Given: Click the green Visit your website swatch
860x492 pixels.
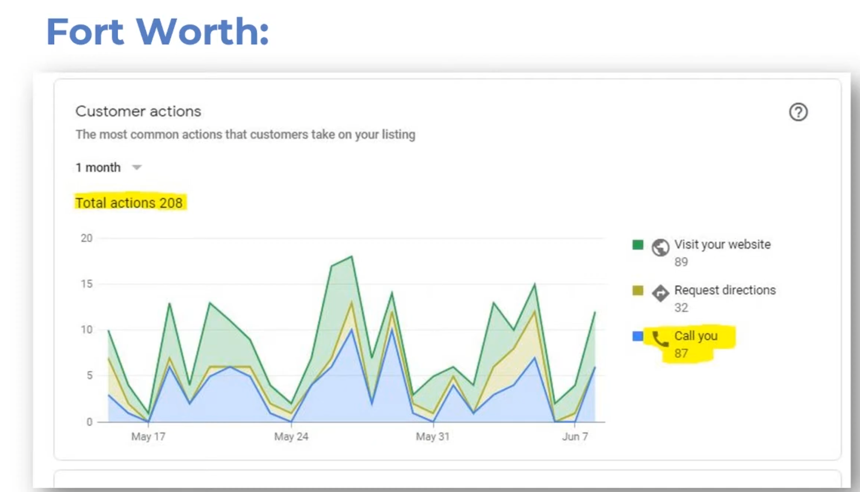Looking at the screenshot, I should 638,245.
